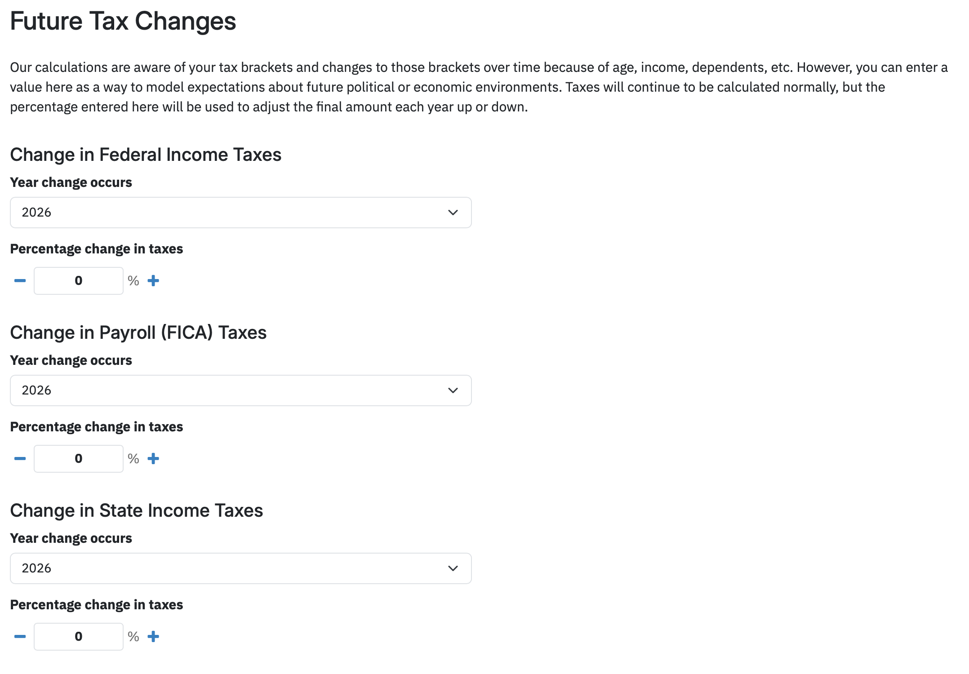Focus Payroll (FICA) percentage input field

pyautogui.click(x=79, y=459)
